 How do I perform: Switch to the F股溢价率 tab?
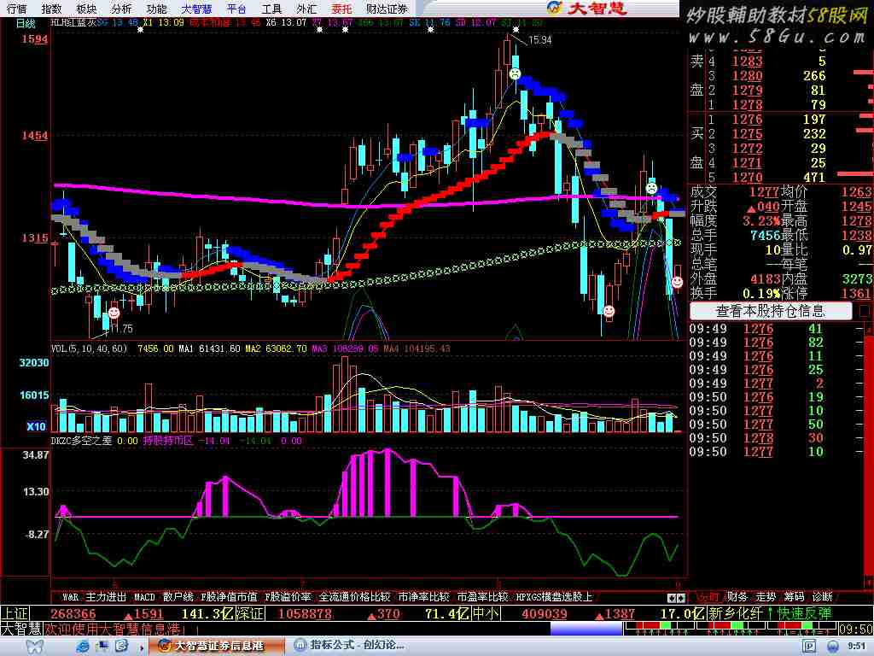[x=288, y=597]
